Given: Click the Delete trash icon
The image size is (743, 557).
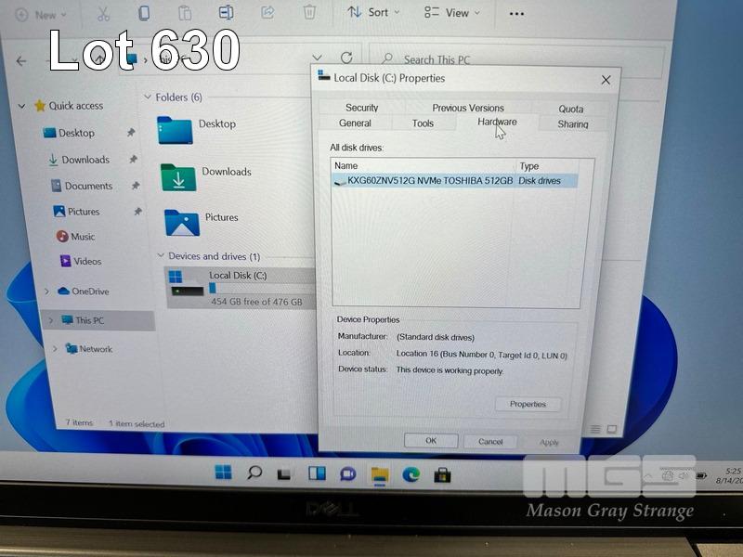Looking at the screenshot, I should [309, 13].
